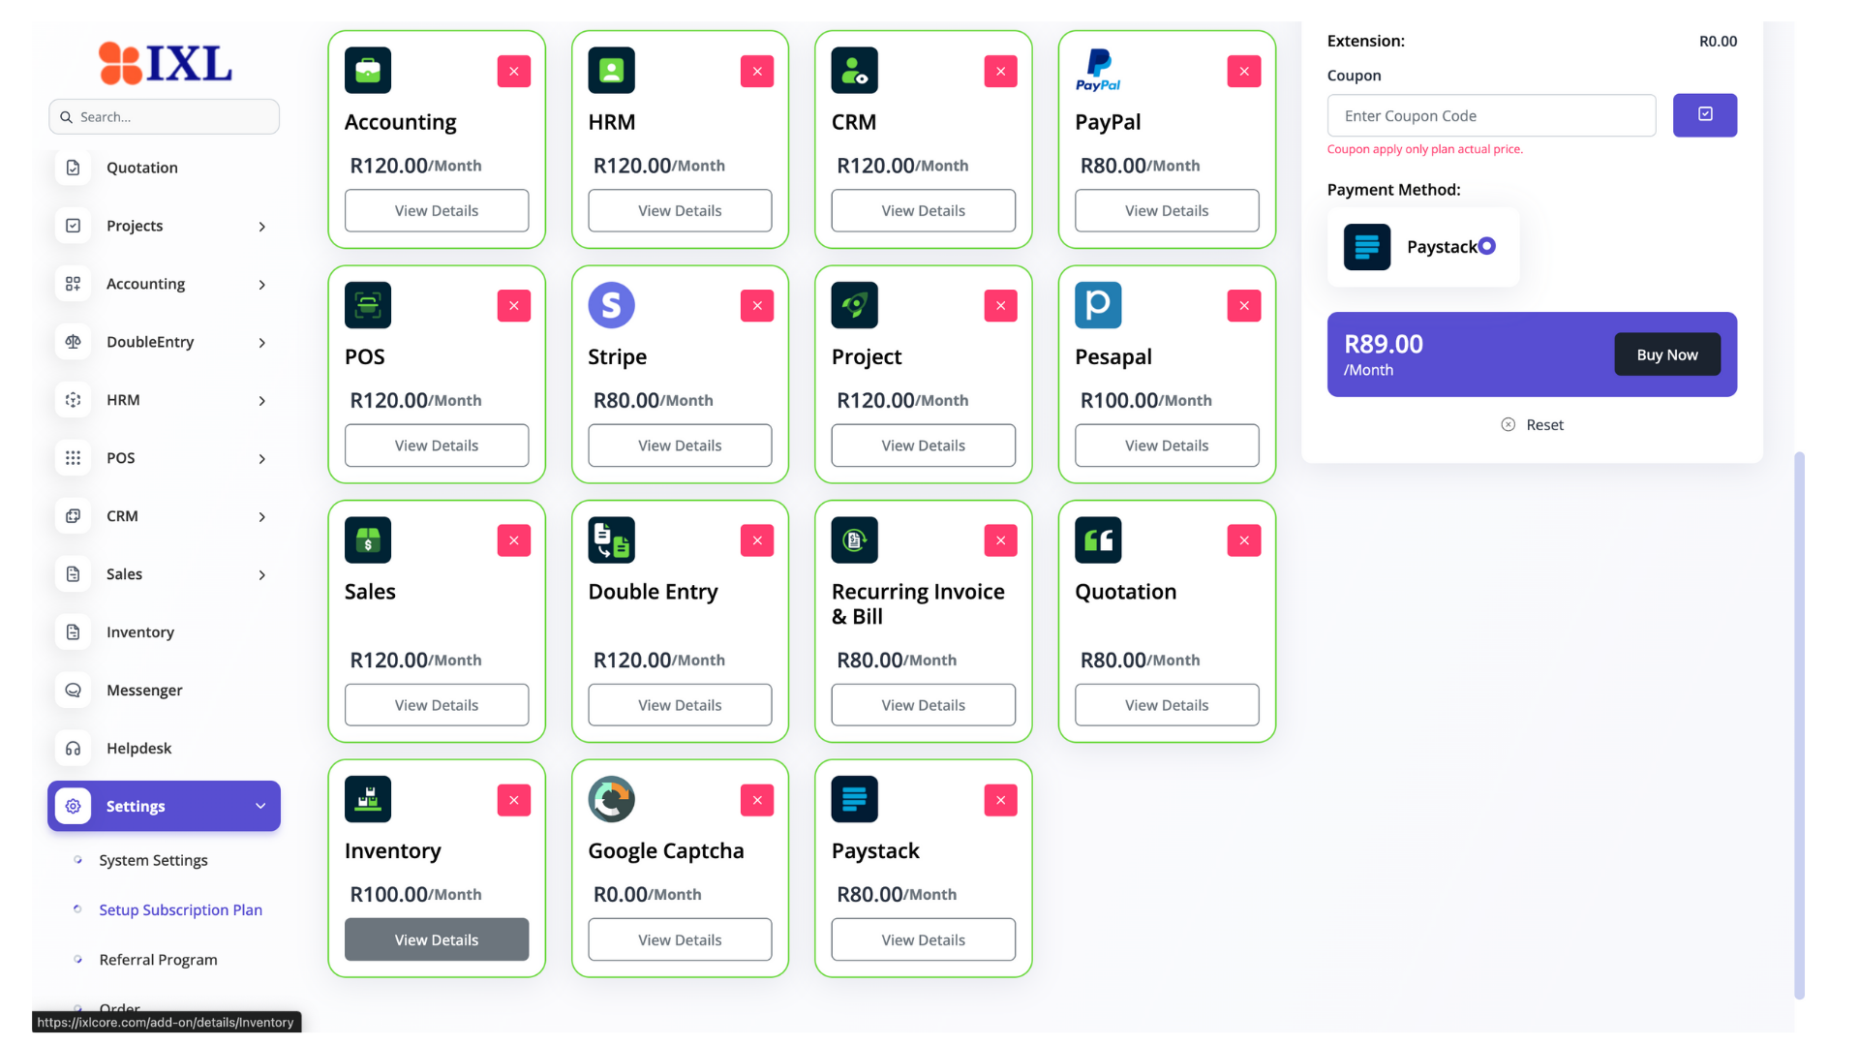Image resolution: width=1859 pixels, height=1046 pixels.
Task: Click the POS add-on icon
Action: [x=368, y=305]
